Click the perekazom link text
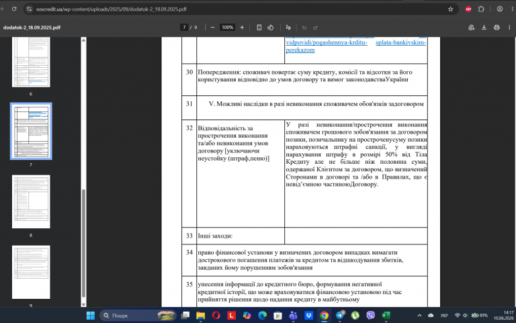The image size is (516, 323). tap(300, 50)
